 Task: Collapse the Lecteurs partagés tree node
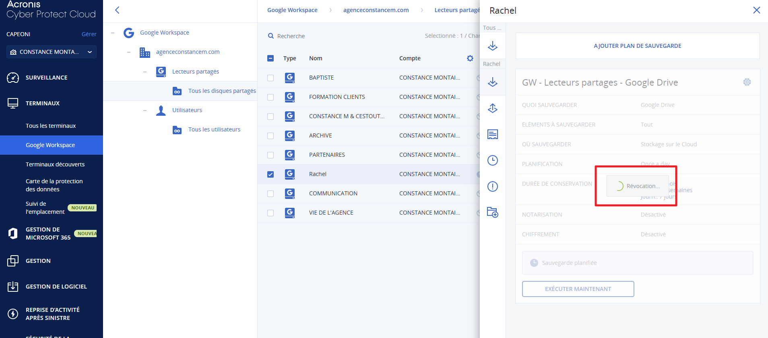click(x=145, y=72)
